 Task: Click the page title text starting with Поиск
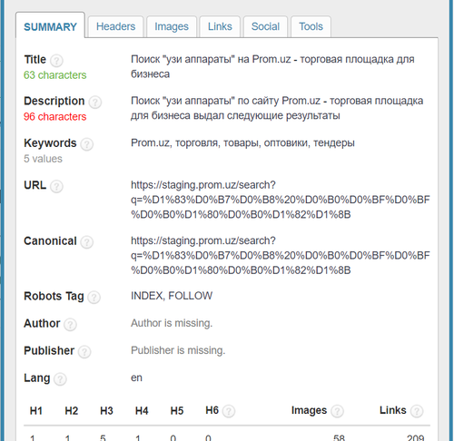(x=272, y=66)
